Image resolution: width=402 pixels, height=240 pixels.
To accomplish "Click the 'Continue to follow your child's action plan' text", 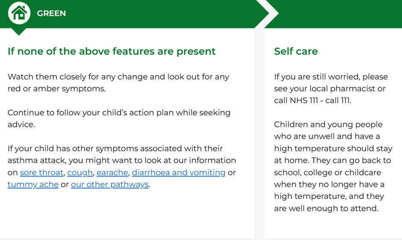I will [119, 113].
